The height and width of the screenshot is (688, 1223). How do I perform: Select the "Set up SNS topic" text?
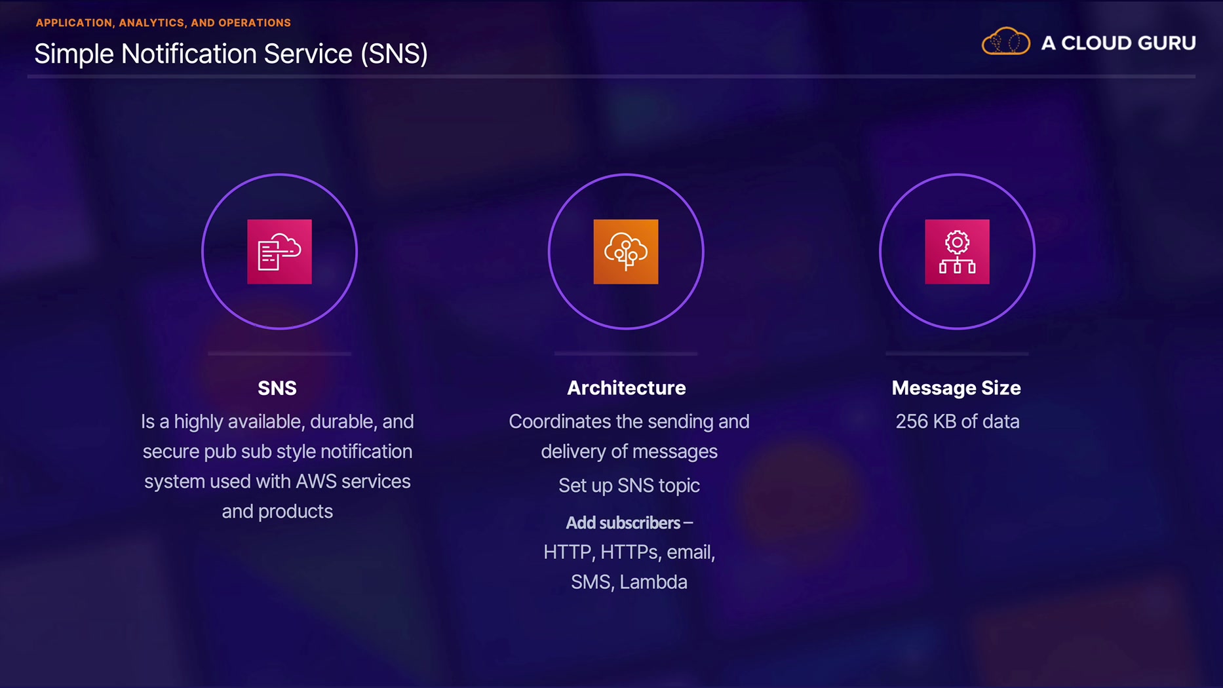coord(629,486)
